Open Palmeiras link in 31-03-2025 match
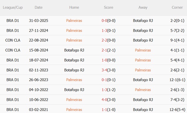Image resolution: width=187 pixels, height=113 pixels. [x=74, y=21]
